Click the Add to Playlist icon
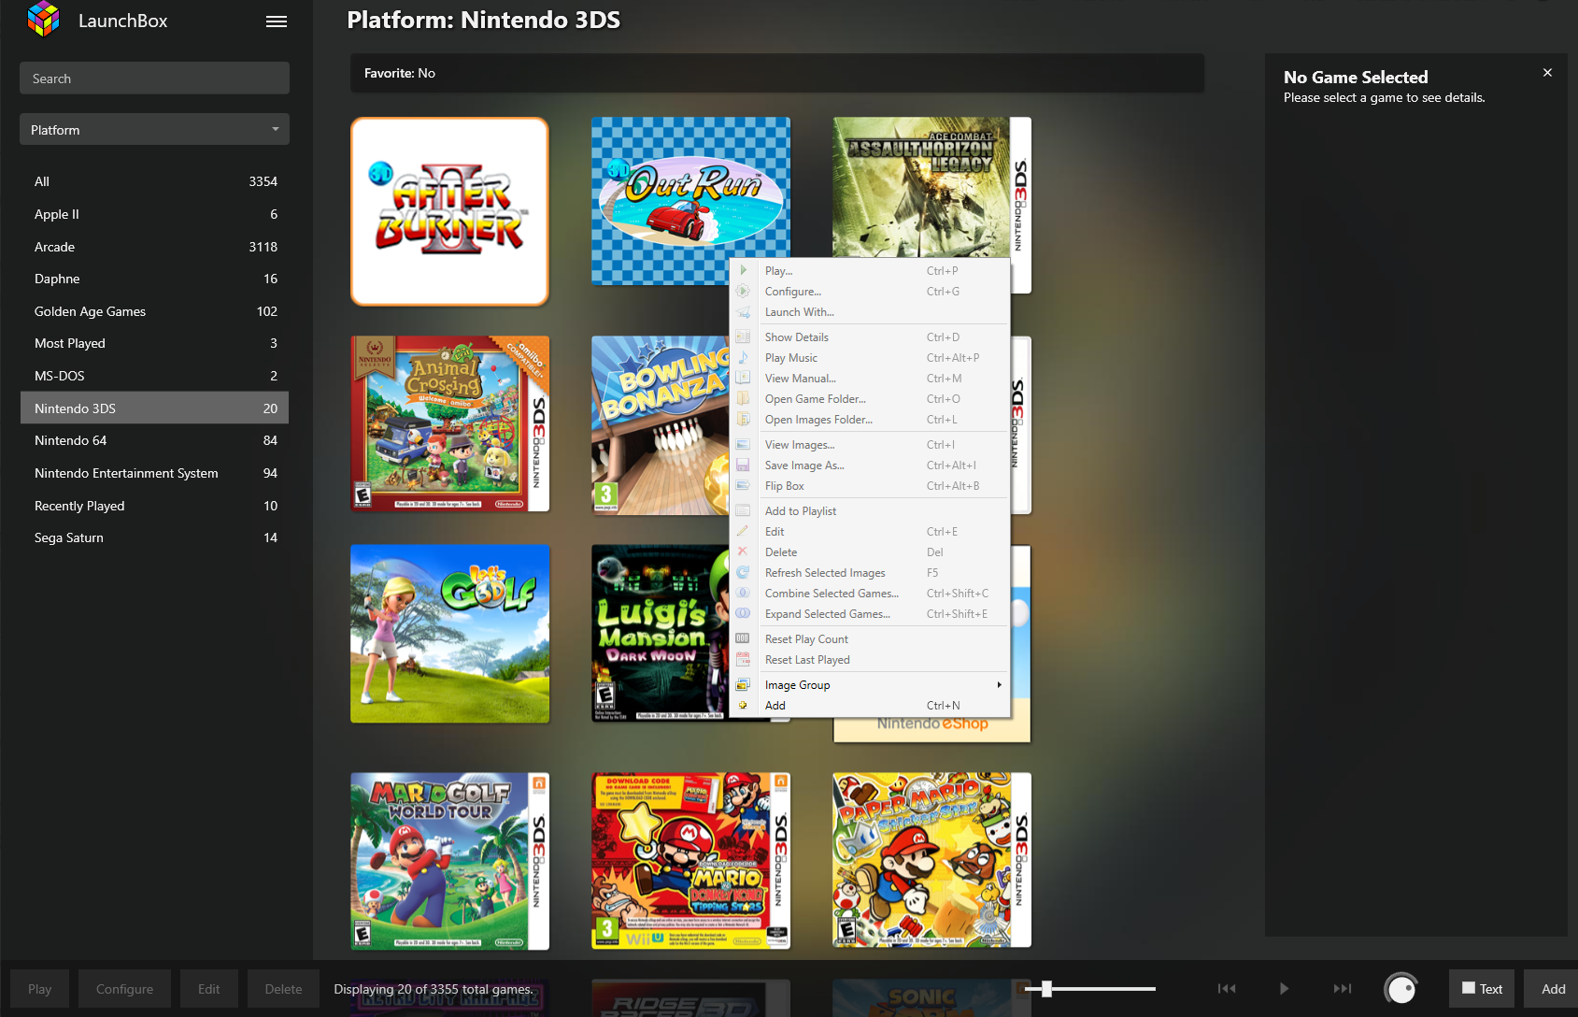 (x=744, y=510)
